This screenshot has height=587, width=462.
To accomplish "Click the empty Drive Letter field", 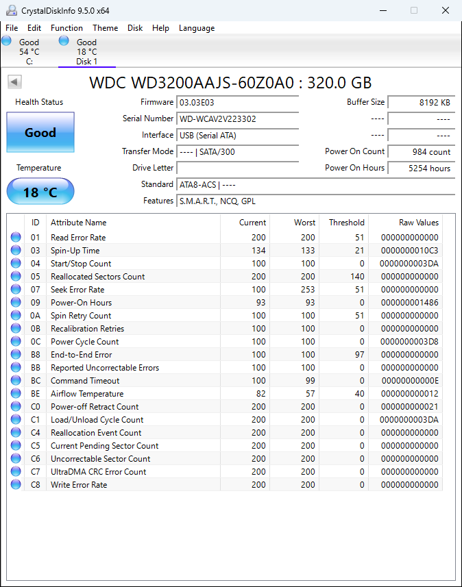I will click(x=238, y=168).
